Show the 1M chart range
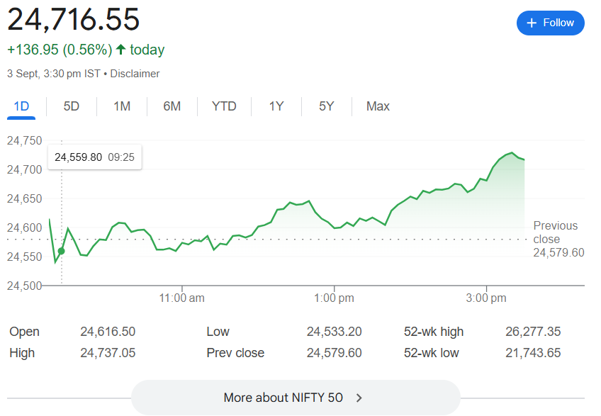The height and width of the screenshot is (416, 601). coord(122,106)
